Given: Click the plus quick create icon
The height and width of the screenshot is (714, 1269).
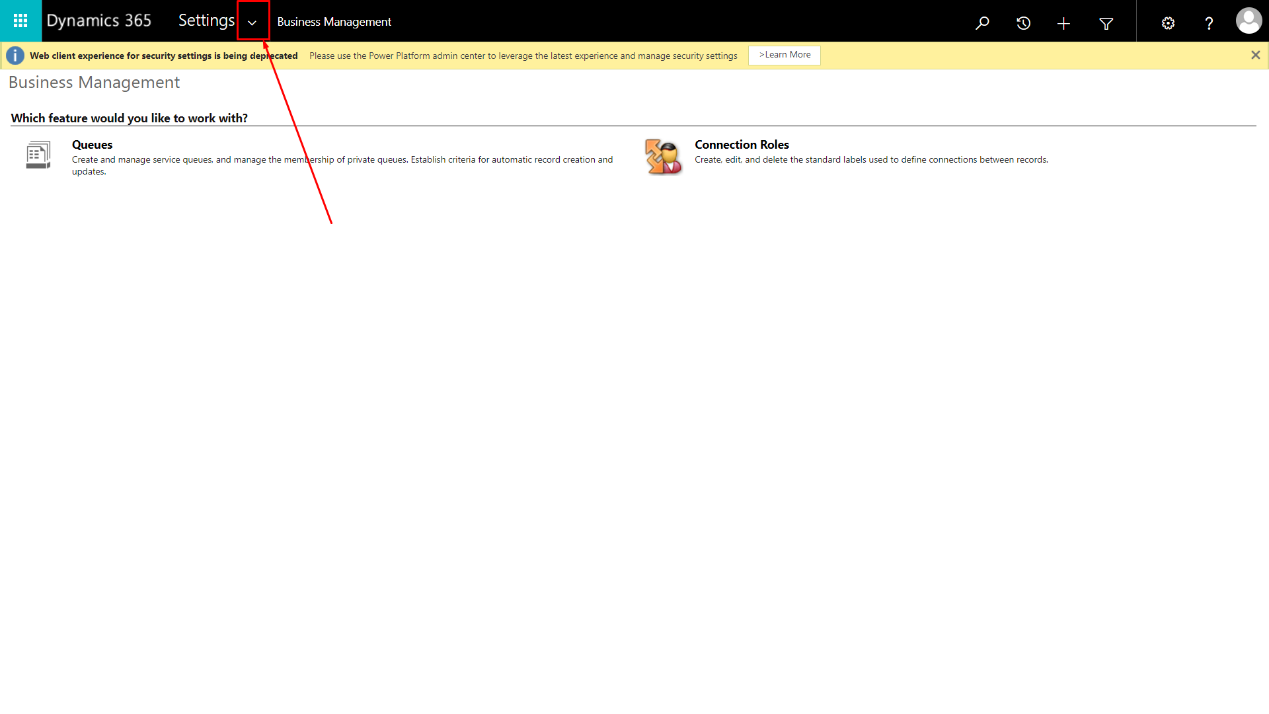Looking at the screenshot, I should pyautogui.click(x=1063, y=23).
